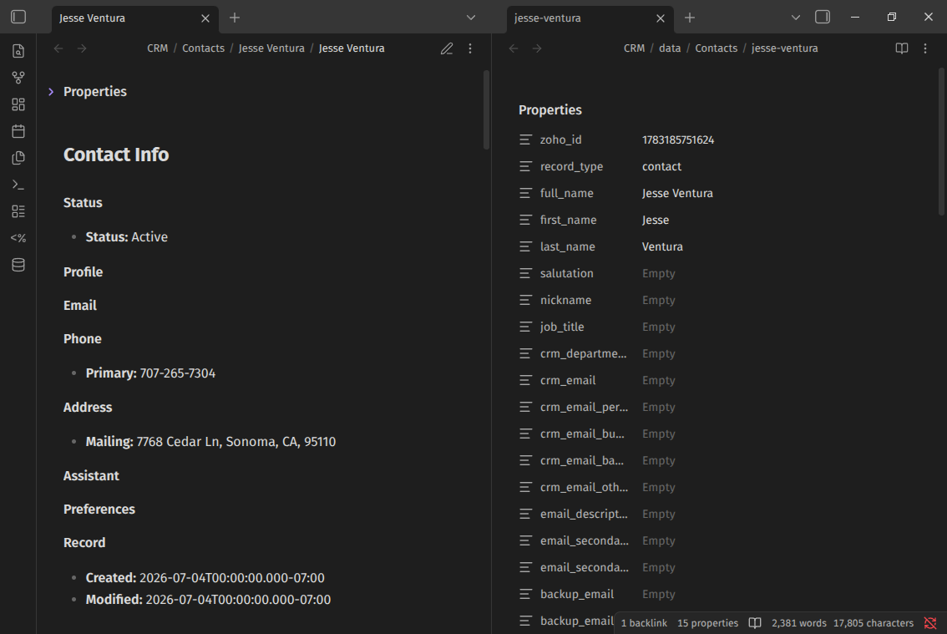Screen dimensions: 947x634
Task: Toggle right sidebar icon
Action: 823,17
